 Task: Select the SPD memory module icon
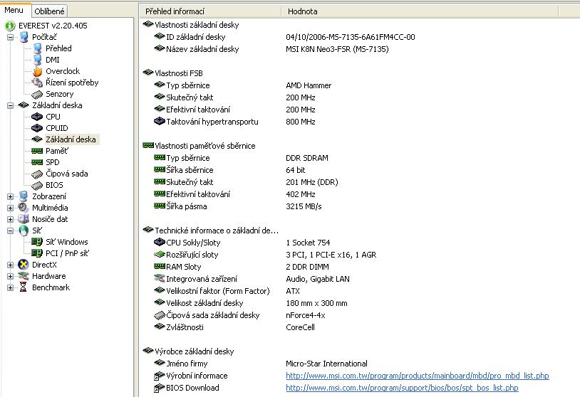pos(37,162)
